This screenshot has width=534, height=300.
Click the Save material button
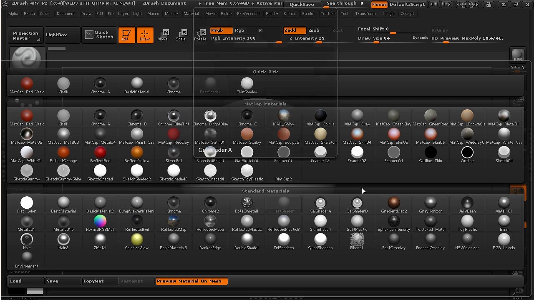click(x=63, y=281)
